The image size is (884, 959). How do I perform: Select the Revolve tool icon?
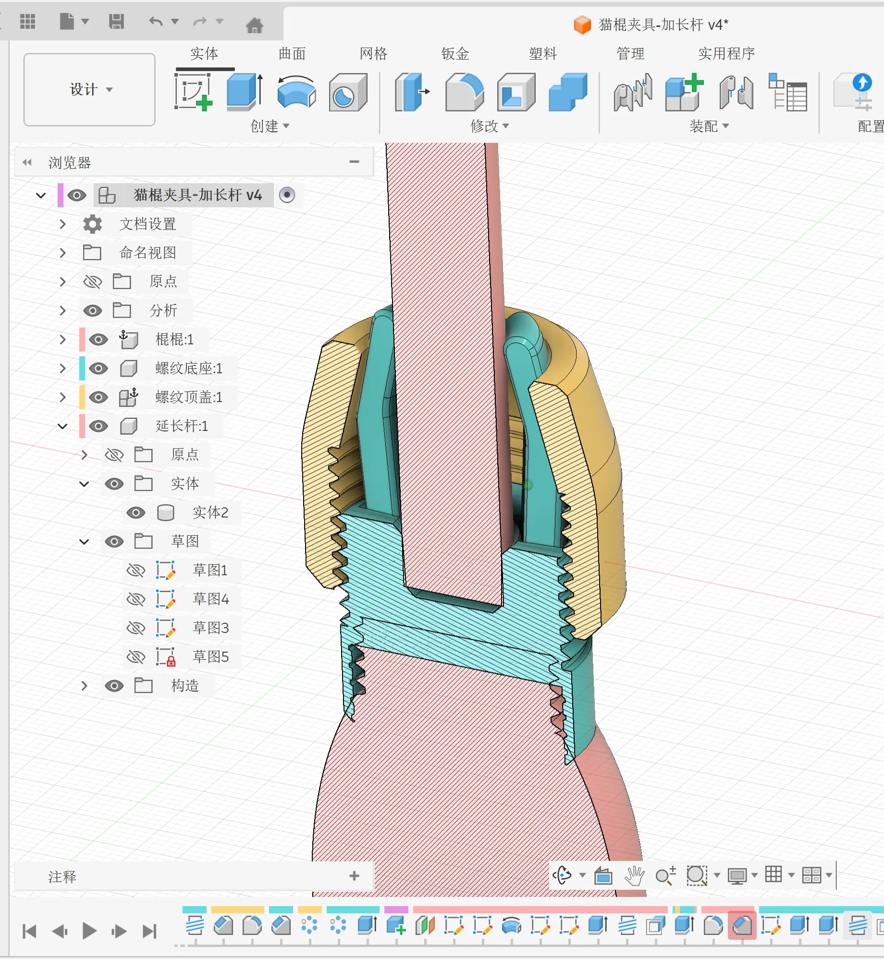(x=296, y=91)
